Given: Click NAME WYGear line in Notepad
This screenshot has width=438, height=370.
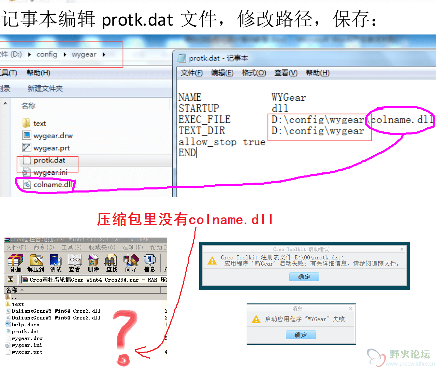Looking at the screenshot, I should tap(242, 98).
